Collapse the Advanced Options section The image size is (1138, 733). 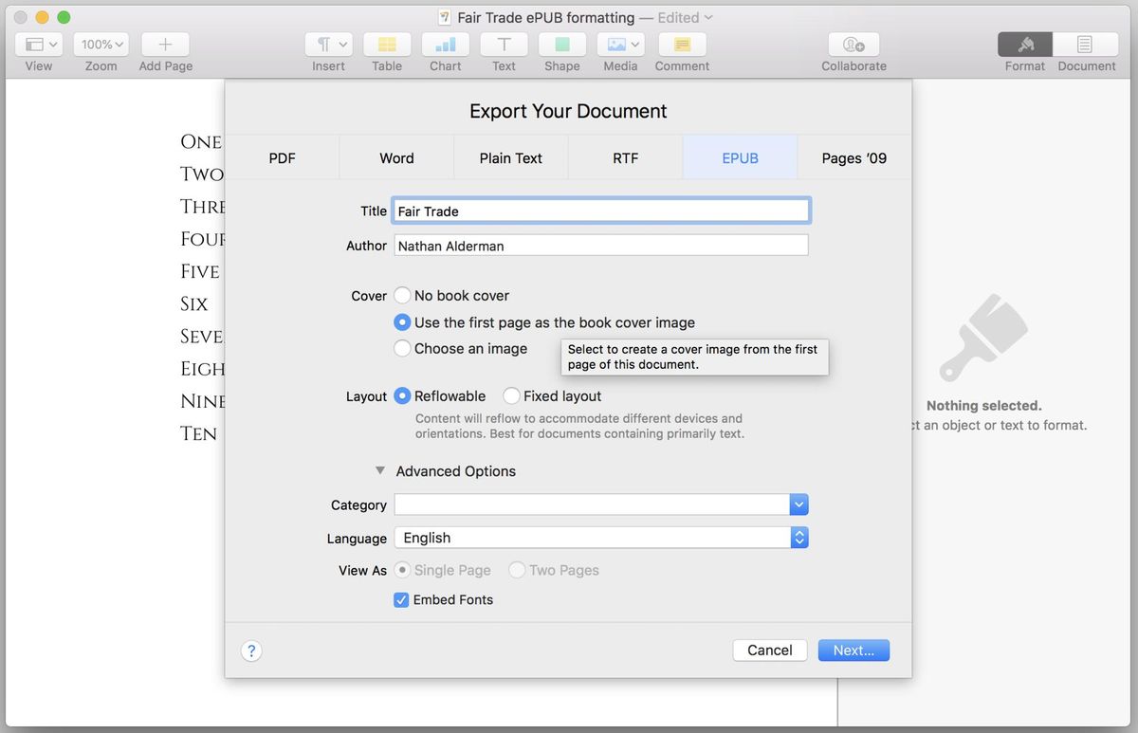(x=379, y=469)
